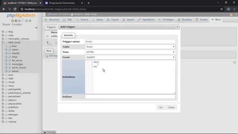Click the page settings icon at top right

point(231,15)
